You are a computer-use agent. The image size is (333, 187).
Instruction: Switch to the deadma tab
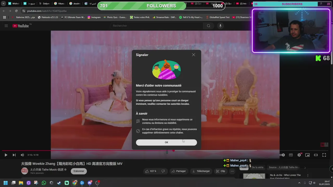coord(75,4)
